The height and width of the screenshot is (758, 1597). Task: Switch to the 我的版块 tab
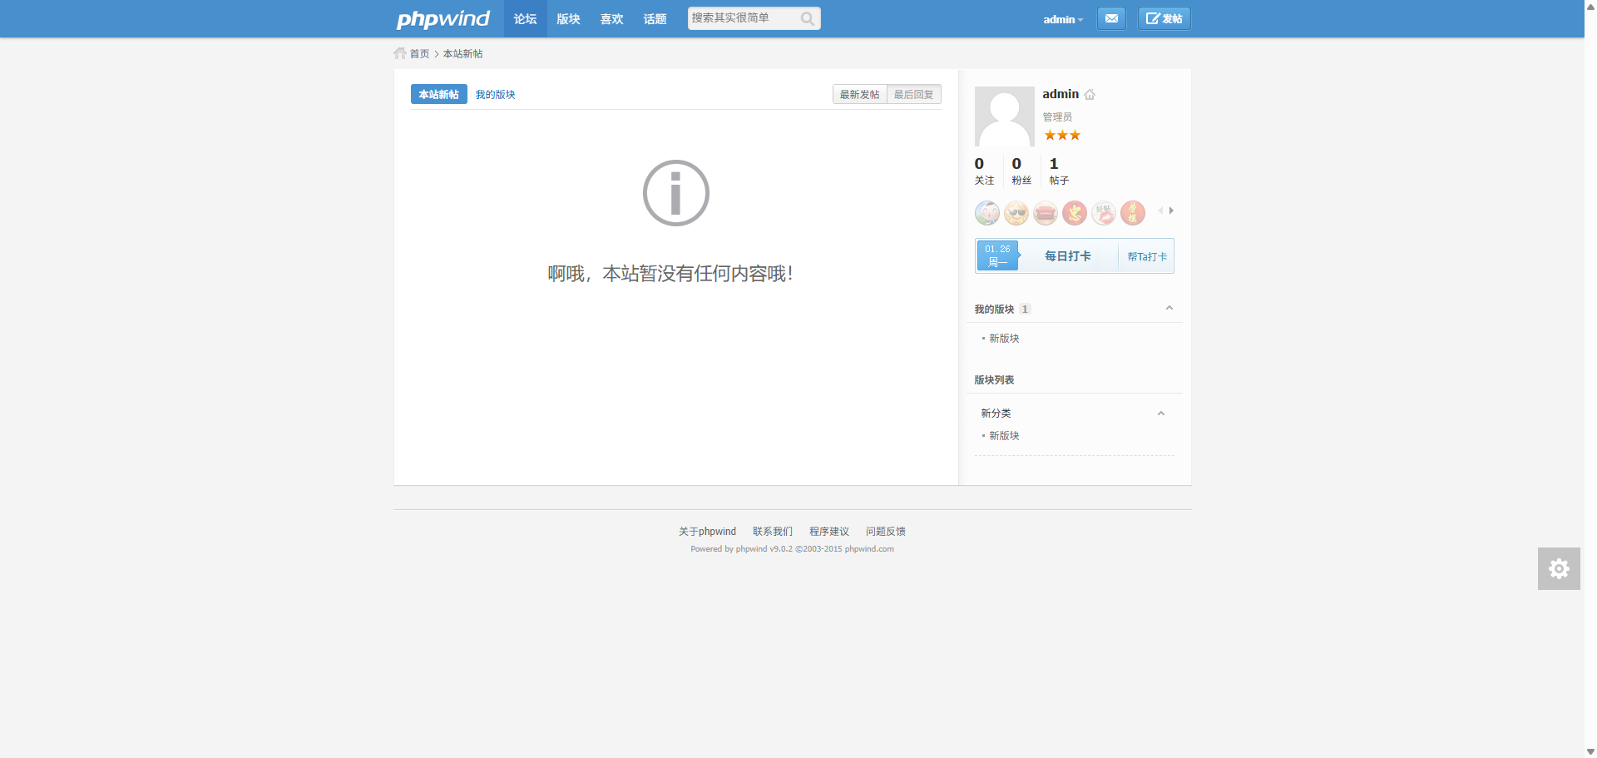pos(495,95)
